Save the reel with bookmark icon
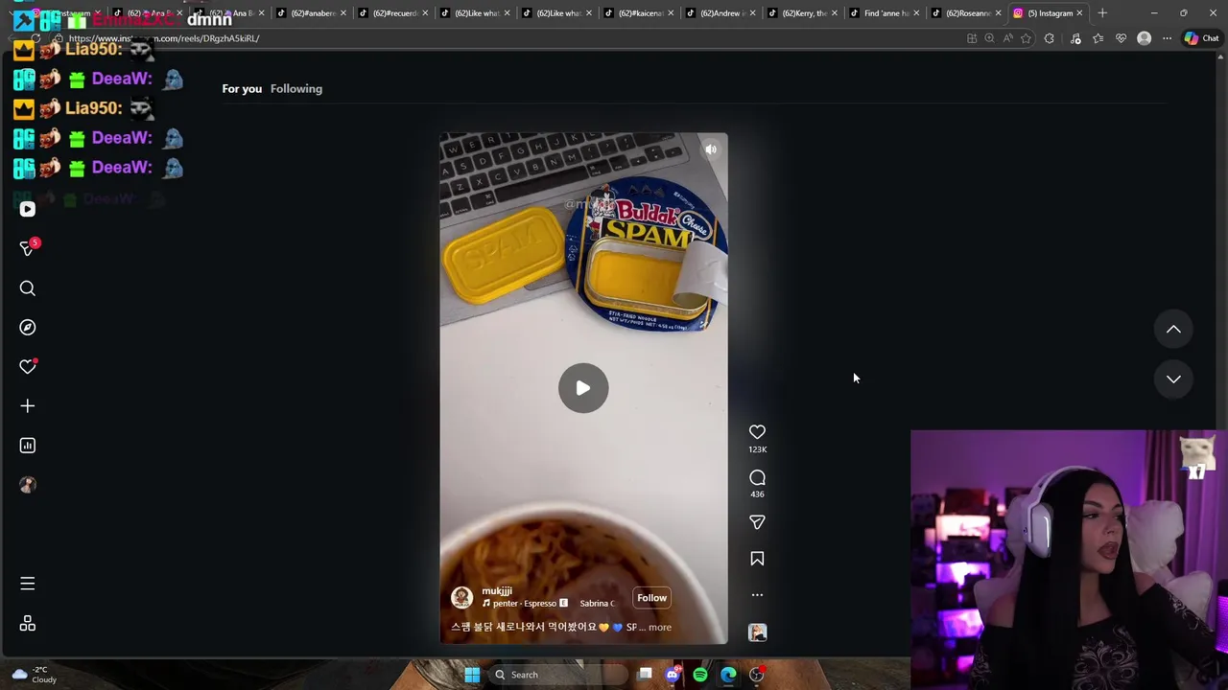The image size is (1228, 690). coord(757,559)
